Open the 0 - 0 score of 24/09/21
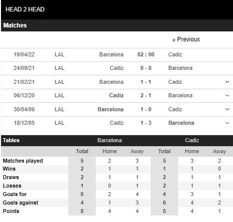 [x=146, y=68]
